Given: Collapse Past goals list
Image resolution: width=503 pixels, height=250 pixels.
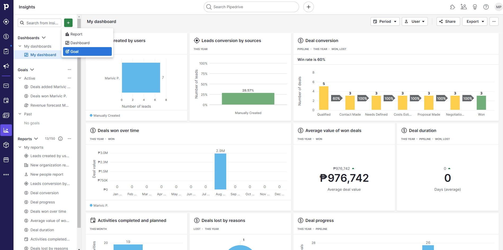Looking at the screenshot, I should (x=20, y=114).
